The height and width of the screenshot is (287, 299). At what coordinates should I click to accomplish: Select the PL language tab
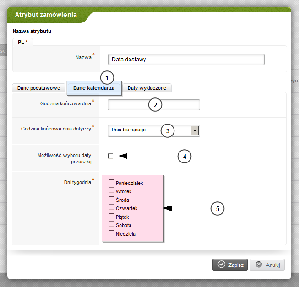(22, 42)
